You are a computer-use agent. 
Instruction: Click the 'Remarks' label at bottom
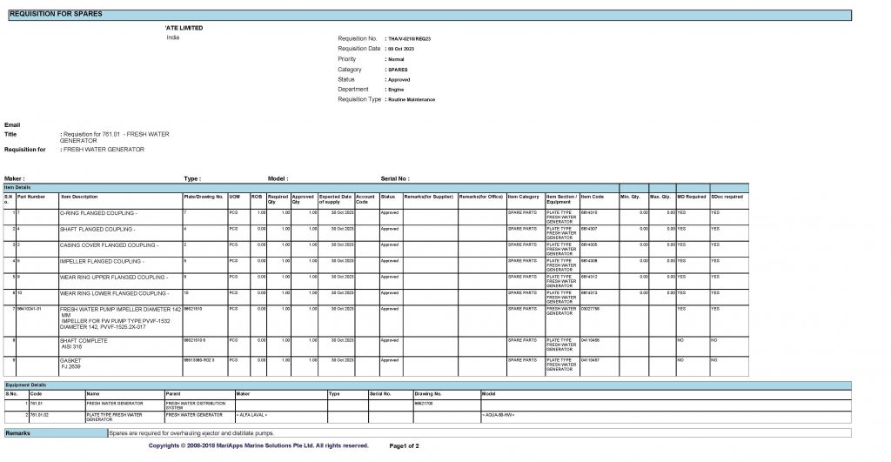pos(18,432)
